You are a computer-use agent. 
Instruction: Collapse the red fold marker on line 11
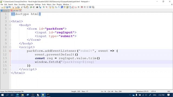point(10,51)
